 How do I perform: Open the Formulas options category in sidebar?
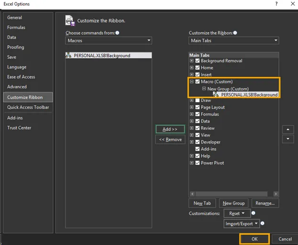tap(28, 27)
